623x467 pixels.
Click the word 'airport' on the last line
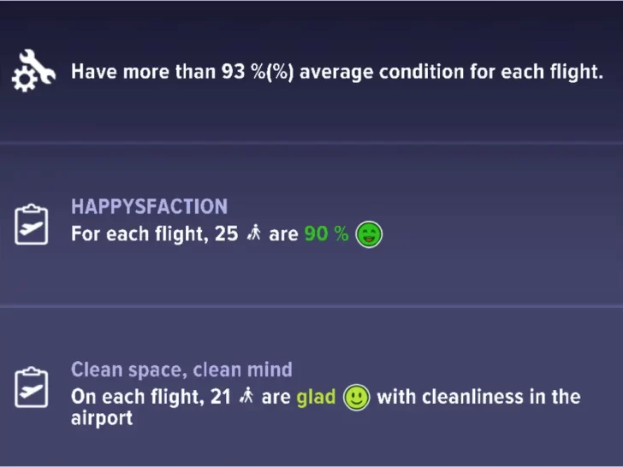(x=102, y=419)
